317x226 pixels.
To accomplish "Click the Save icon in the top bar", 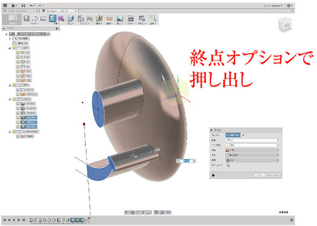I will pos(24,5).
